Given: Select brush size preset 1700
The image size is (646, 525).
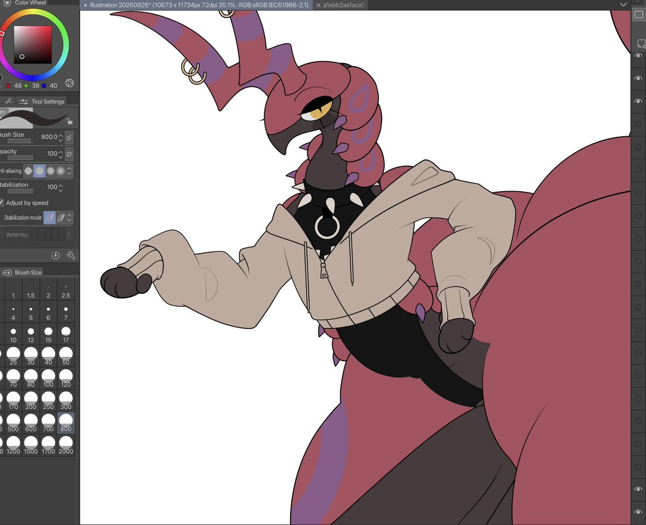Looking at the screenshot, I should tap(48, 446).
